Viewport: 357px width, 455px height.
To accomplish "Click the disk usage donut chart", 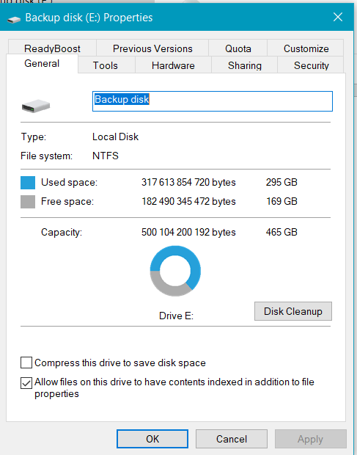I will (x=175, y=271).
